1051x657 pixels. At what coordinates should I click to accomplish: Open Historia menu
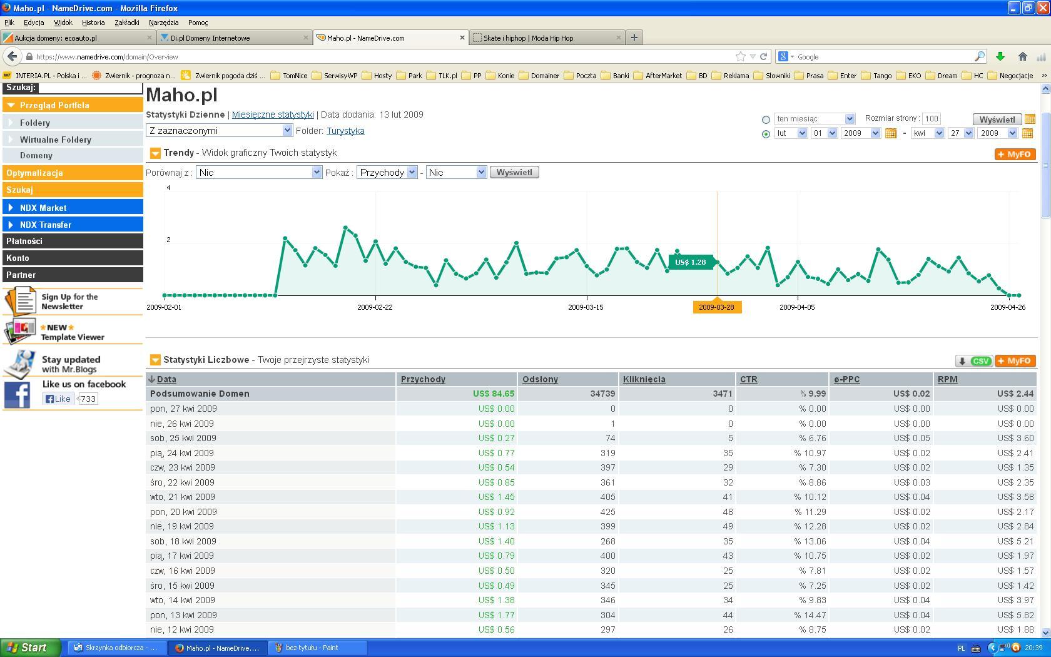coord(93,23)
